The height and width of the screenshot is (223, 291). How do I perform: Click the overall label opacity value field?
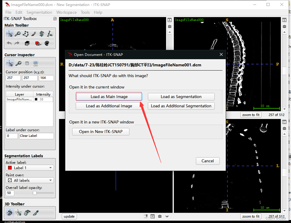coord(10,193)
